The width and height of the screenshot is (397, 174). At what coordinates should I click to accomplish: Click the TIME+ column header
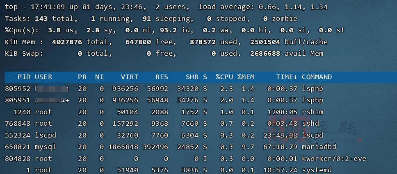(287, 77)
